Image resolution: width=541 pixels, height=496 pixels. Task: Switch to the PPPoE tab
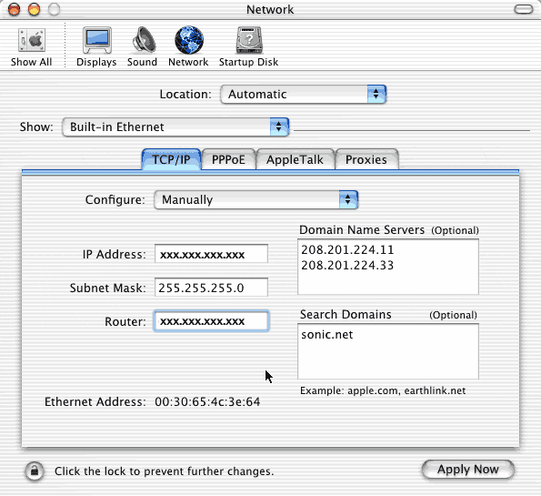point(228,159)
